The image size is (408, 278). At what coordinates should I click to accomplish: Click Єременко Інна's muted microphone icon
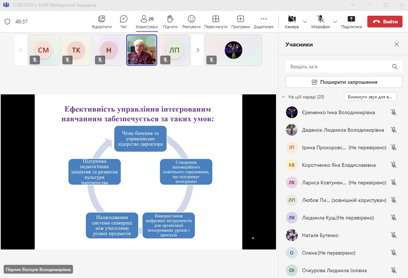394,112
